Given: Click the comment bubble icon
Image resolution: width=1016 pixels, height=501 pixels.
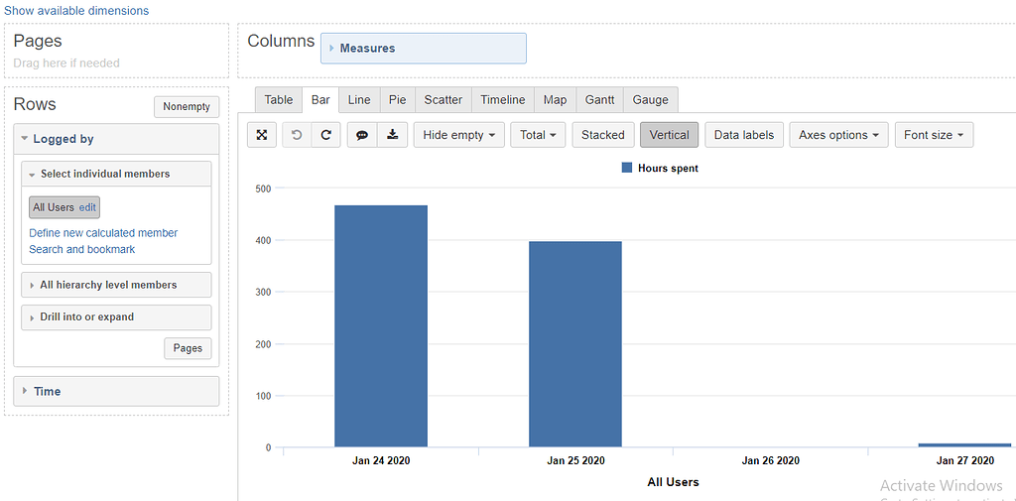Looking at the screenshot, I should [x=362, y=135].
